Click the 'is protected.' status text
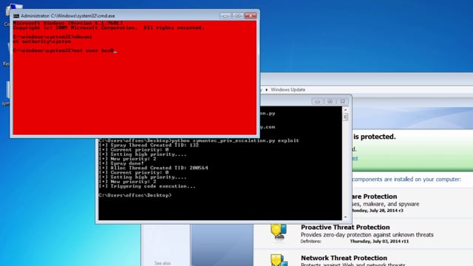Viewport: 473px width, 266px height. coord(375,137)
